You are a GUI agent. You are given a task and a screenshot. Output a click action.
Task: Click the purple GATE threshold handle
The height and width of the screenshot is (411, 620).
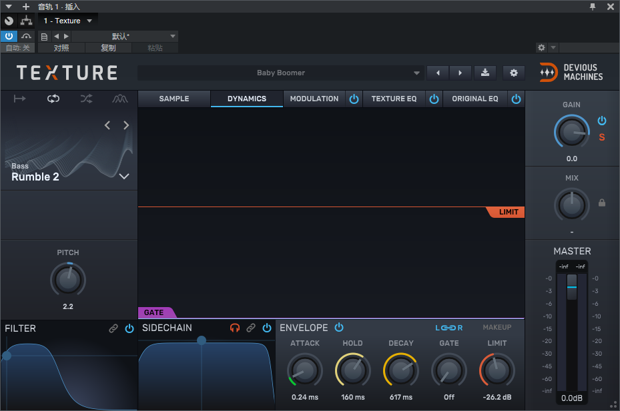[x=156, y=312]
